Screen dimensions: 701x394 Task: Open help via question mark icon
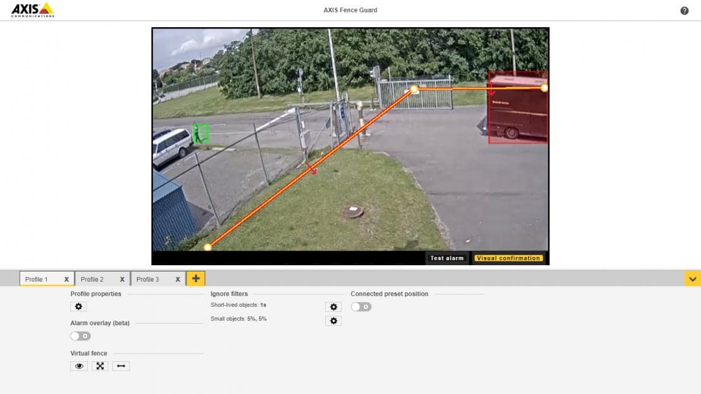(685, 11)
